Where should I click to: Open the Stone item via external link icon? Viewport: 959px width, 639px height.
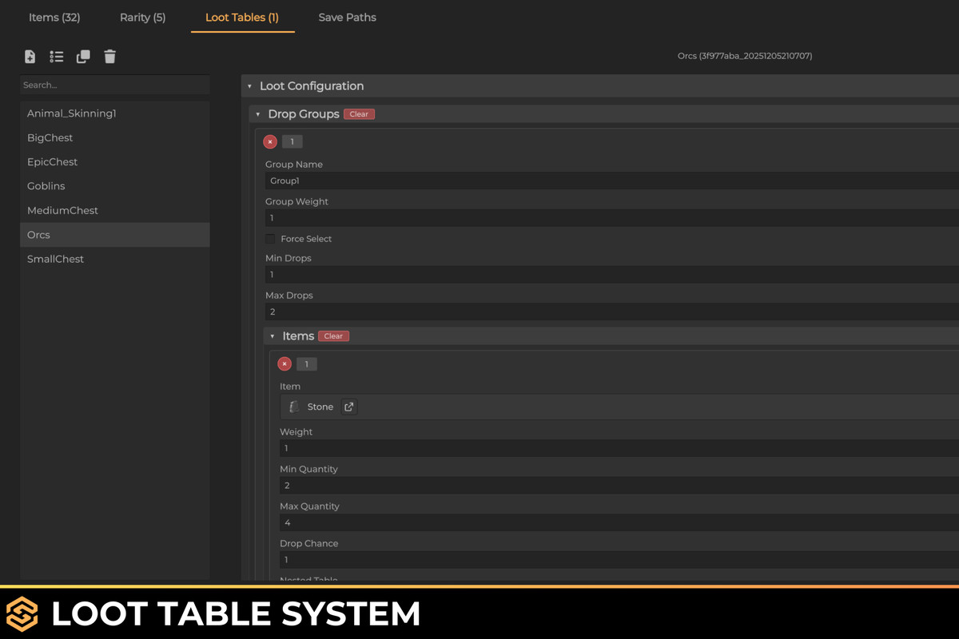click(348, 407)
